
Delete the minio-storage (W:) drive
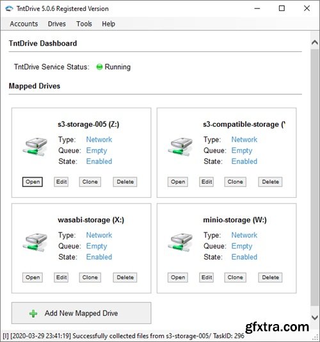pos(270,277)
